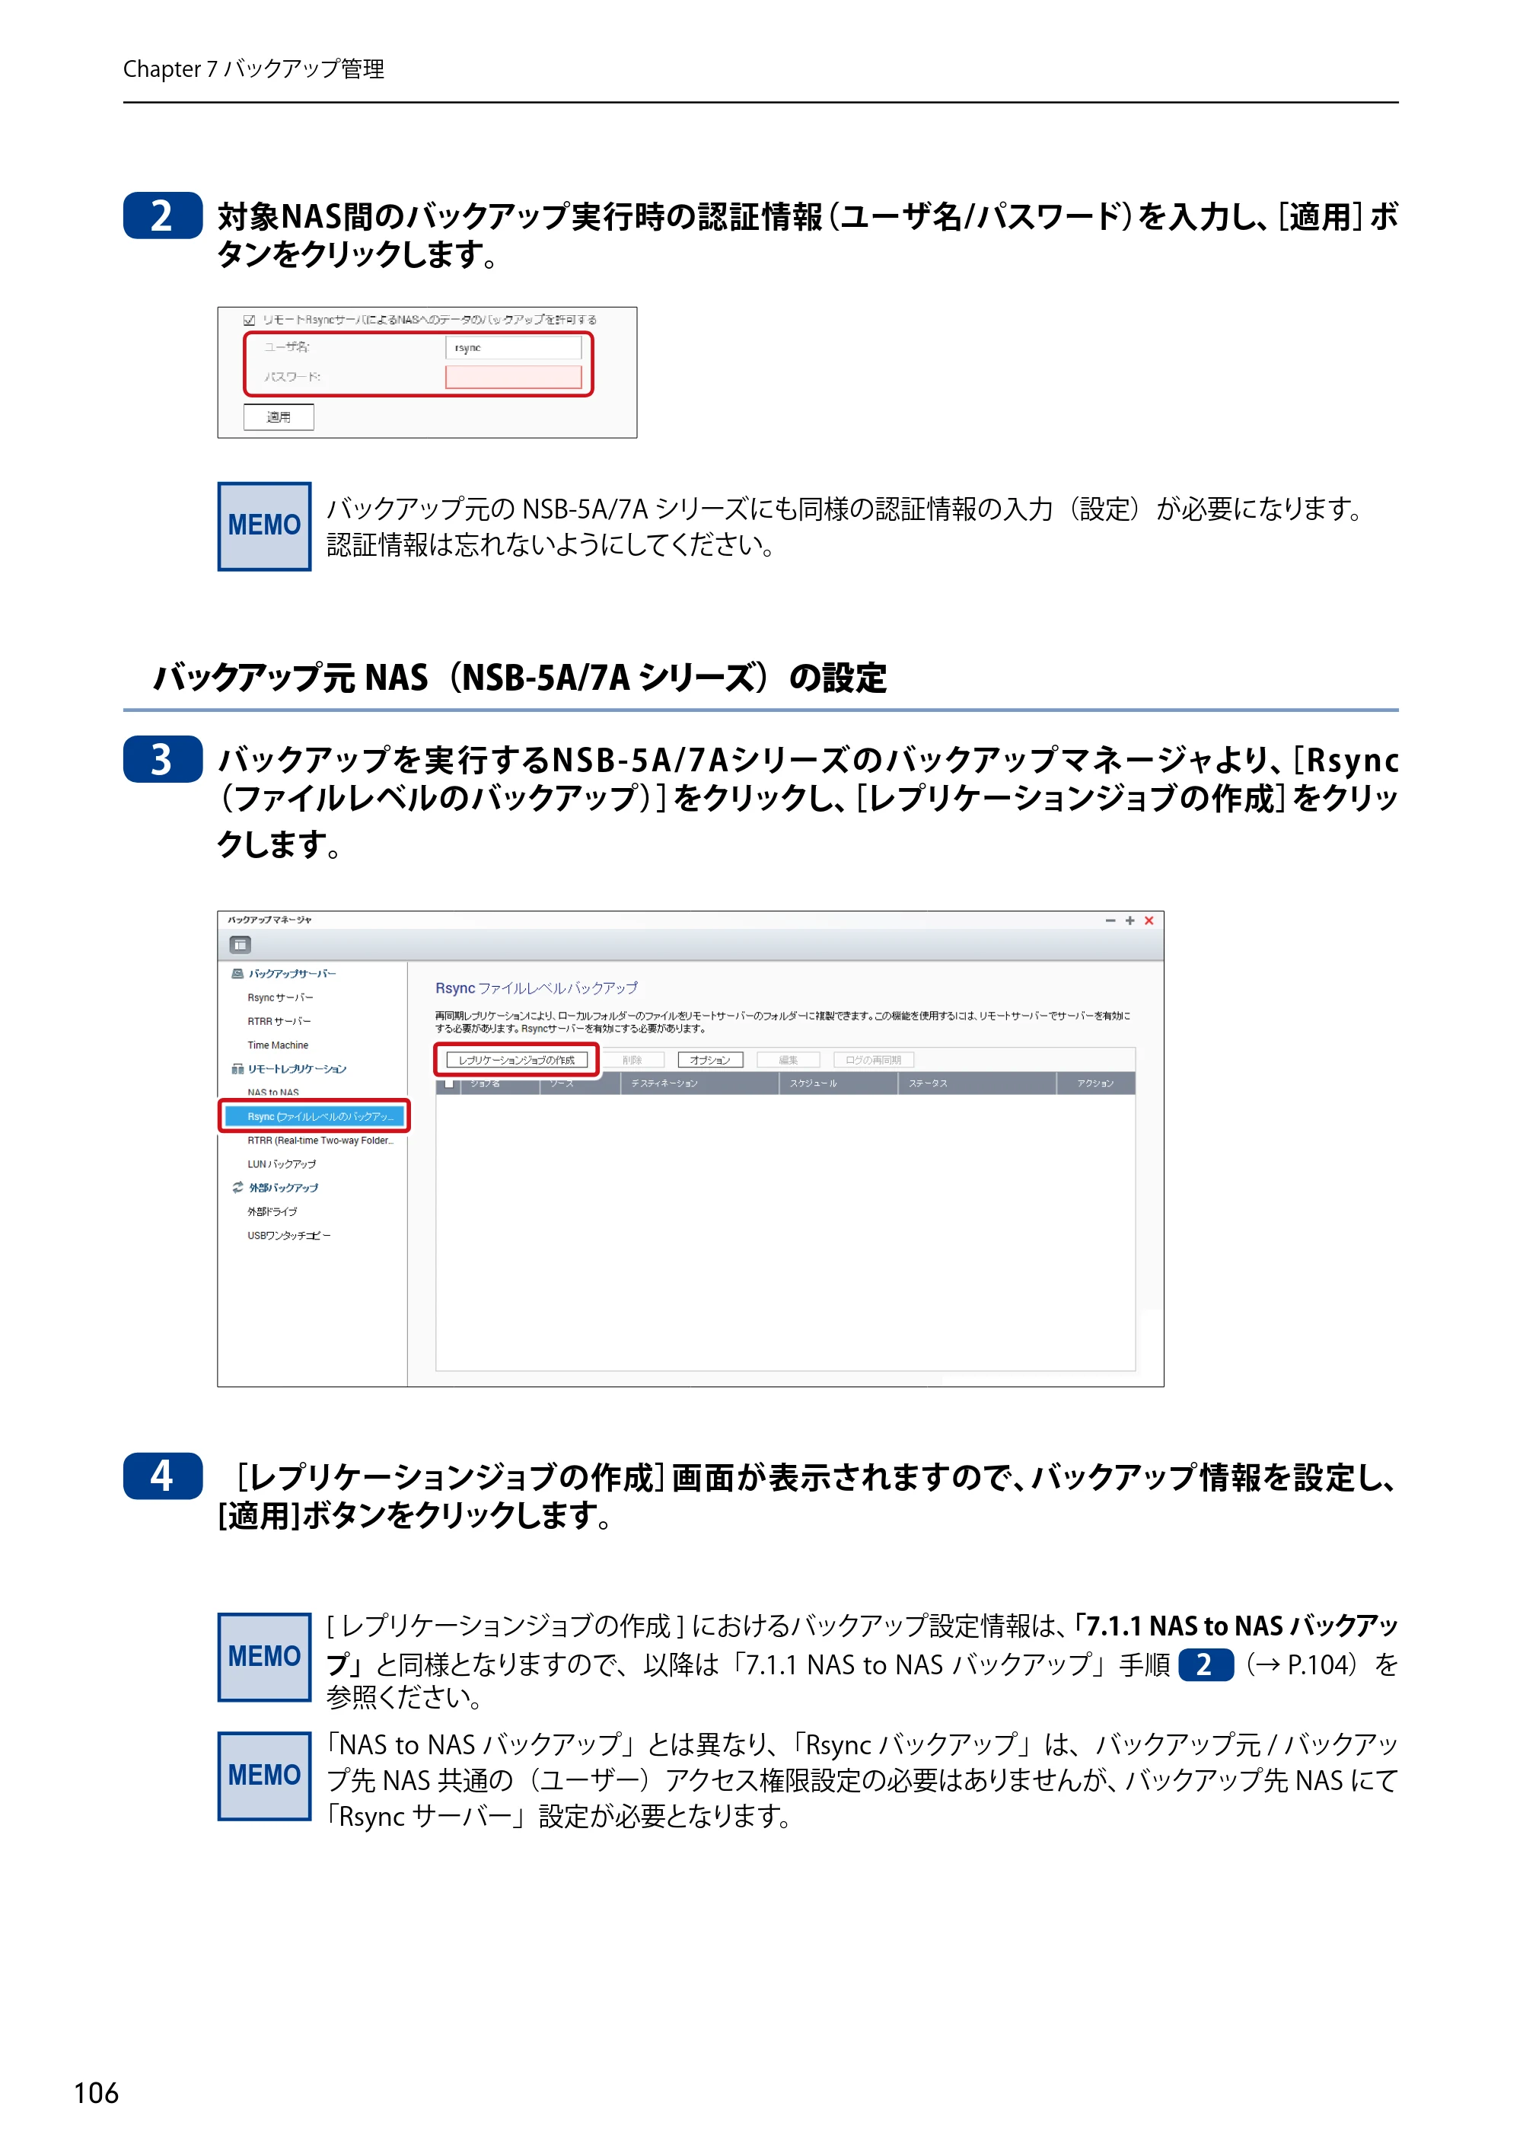Click the リモートレプリケーション section icon
The image size is (1523, 2154).
tap(238, 1068)
